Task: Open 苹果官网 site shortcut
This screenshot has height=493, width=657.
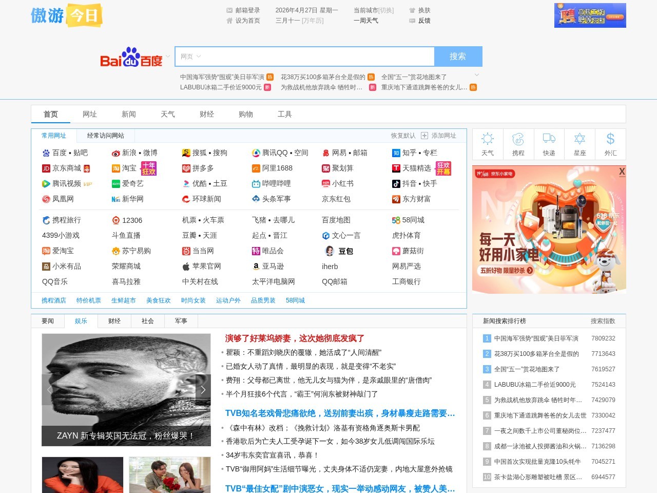Action: (202, 266)
